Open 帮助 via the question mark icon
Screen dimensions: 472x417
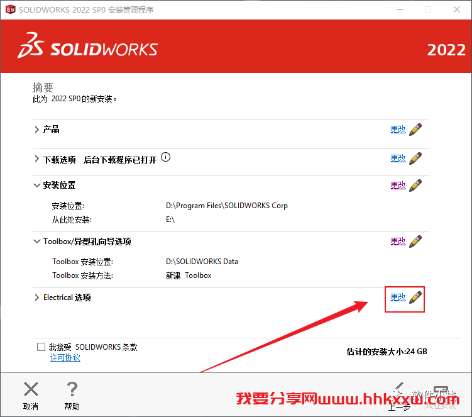72,389
